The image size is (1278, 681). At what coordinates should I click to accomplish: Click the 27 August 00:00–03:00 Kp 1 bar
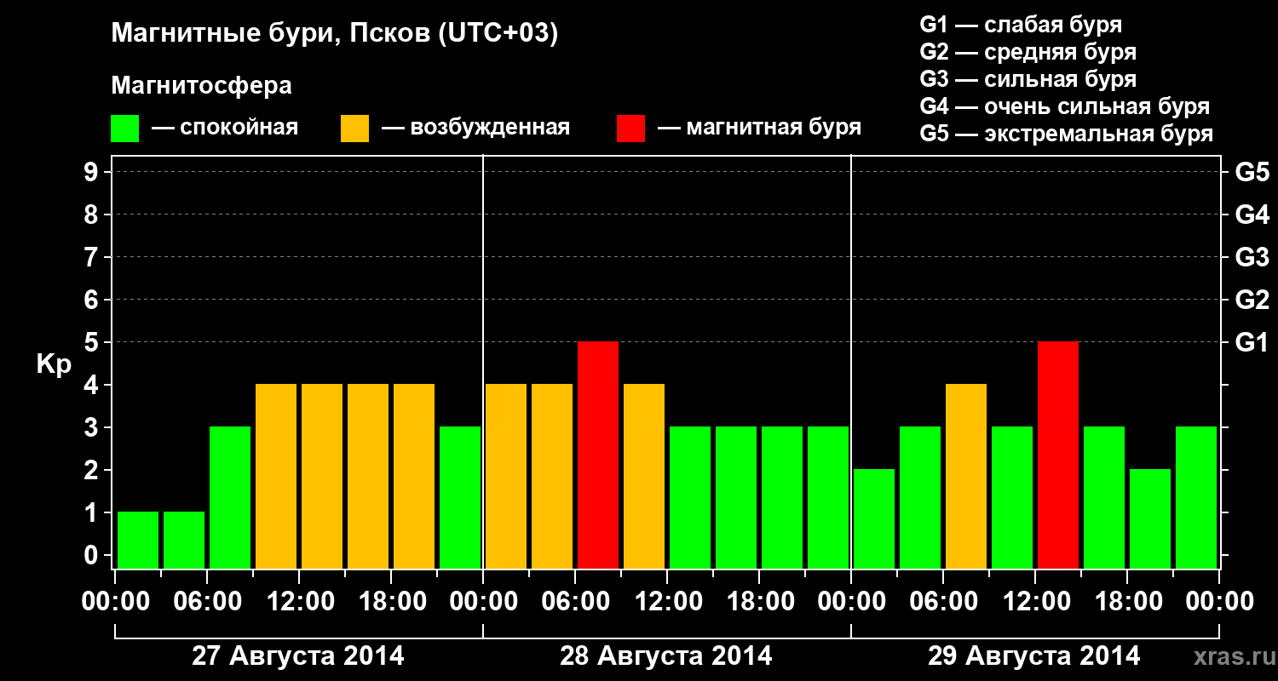pyautogui.click(x=138, y=540)
